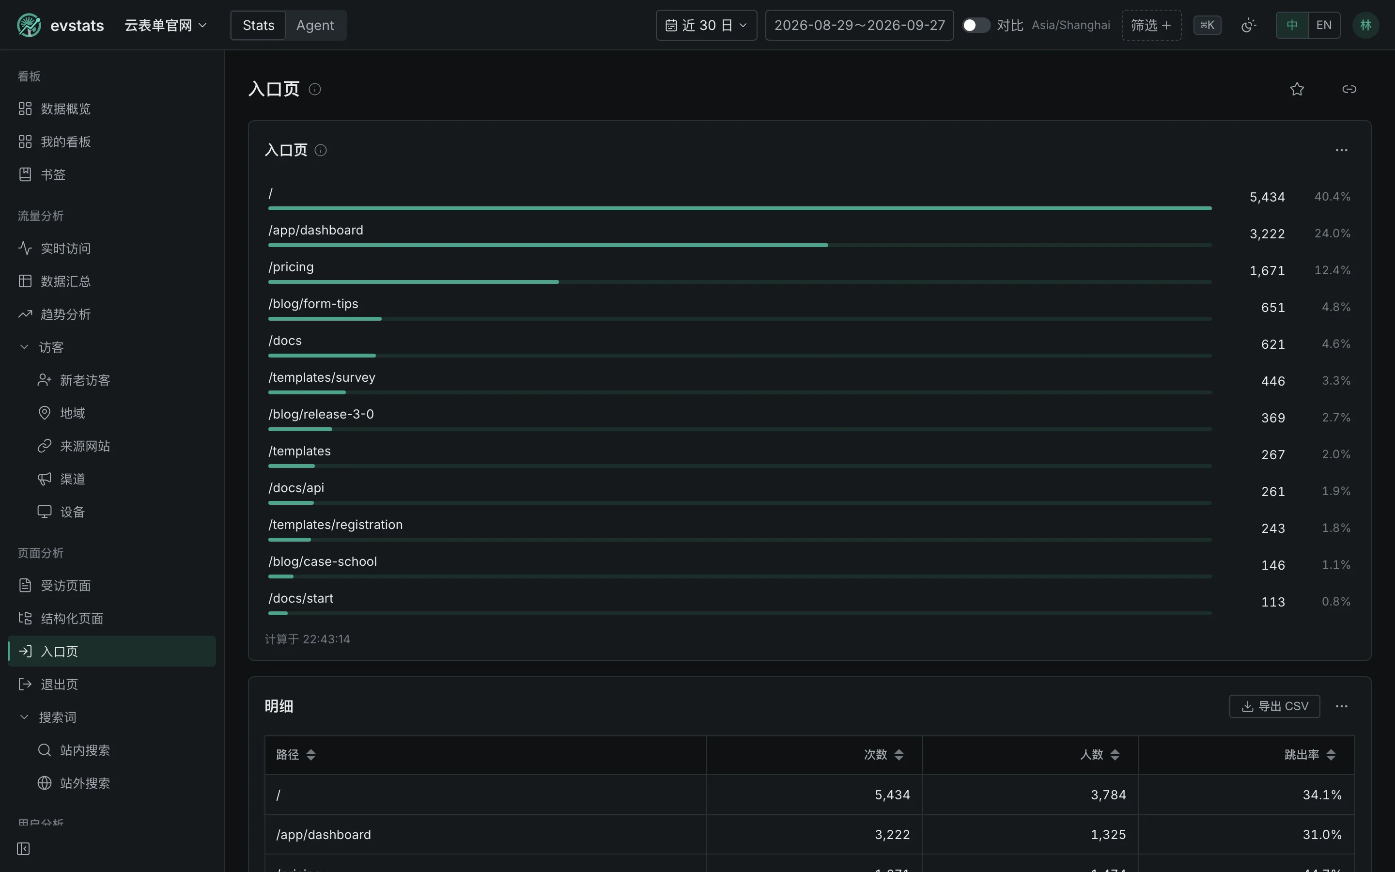Switch language to EN
Viewport: 1395px width, 872px height.
click(1324, 25)
